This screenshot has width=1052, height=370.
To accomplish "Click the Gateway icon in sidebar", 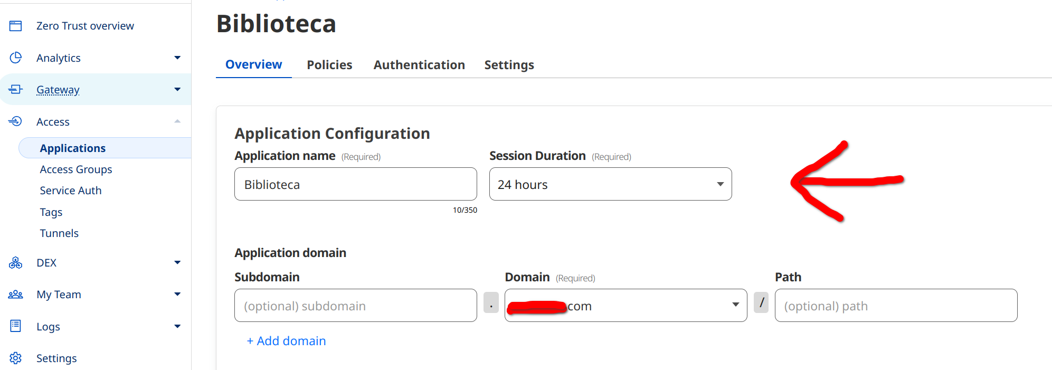I will [x=16, y=90].
